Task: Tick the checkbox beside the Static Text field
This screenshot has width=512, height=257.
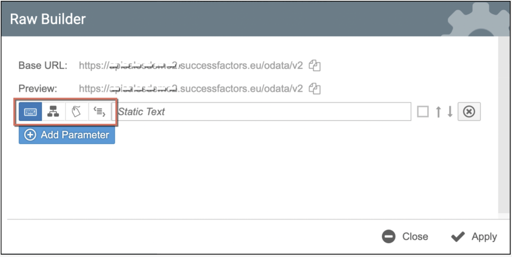Action: [423, 112]
